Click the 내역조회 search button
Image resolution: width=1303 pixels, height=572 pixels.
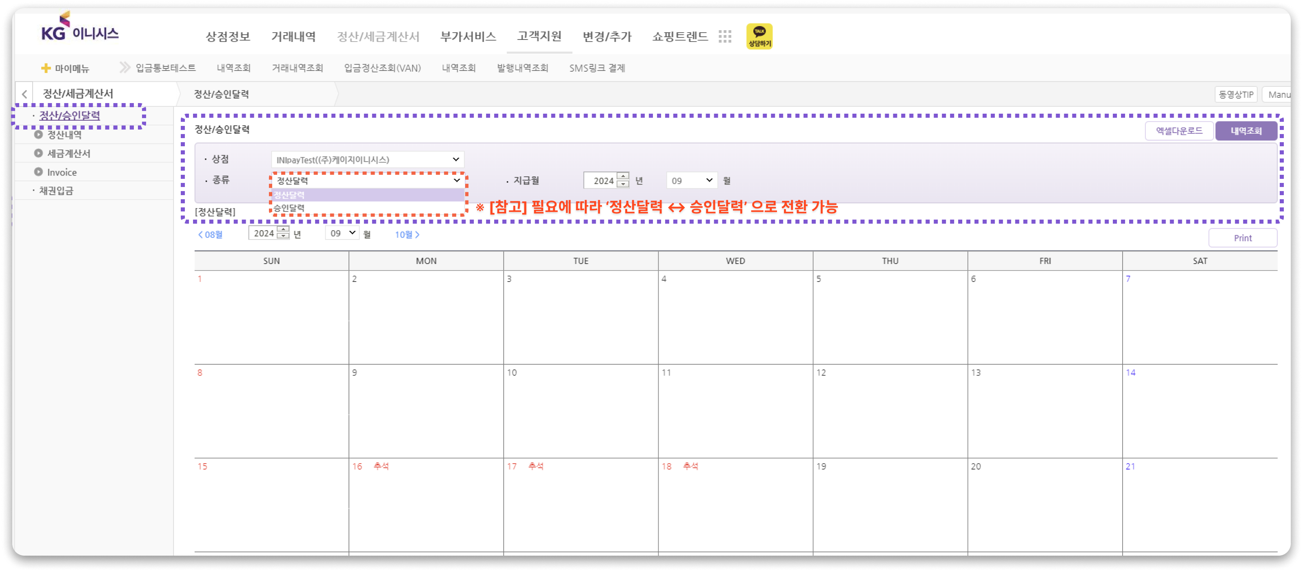1246,131
